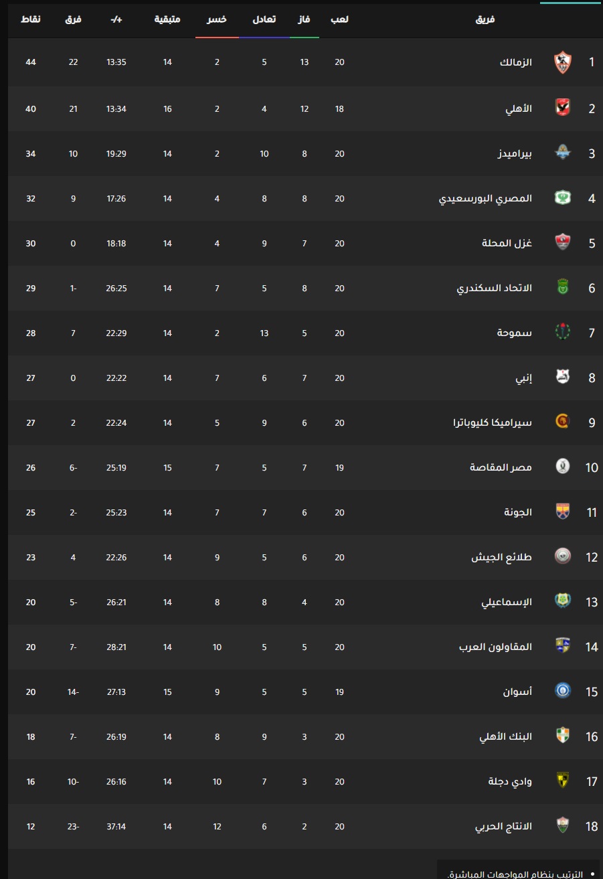Open الإسماعيلي team name link
603x879 pixels.
click(x=507, y=602)
